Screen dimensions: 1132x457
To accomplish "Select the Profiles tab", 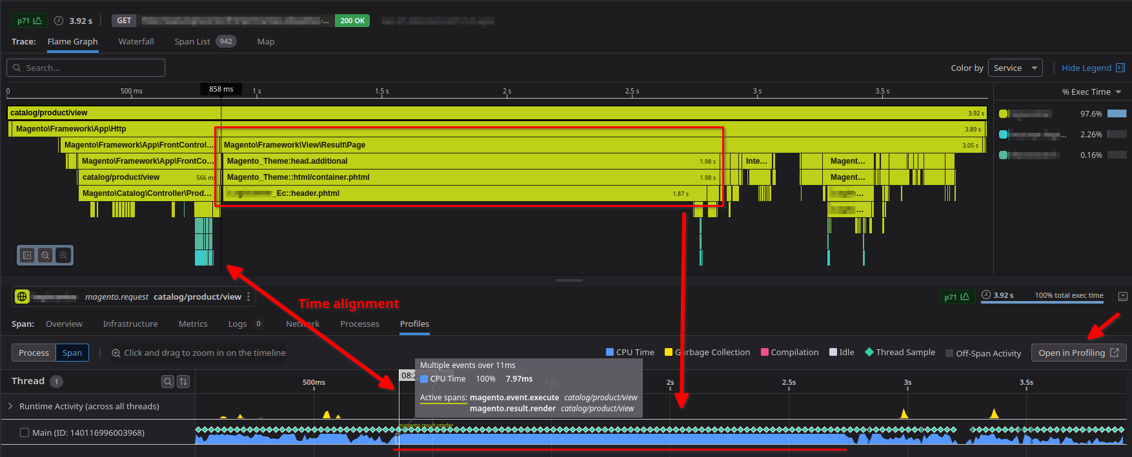I will pos(414,324).
